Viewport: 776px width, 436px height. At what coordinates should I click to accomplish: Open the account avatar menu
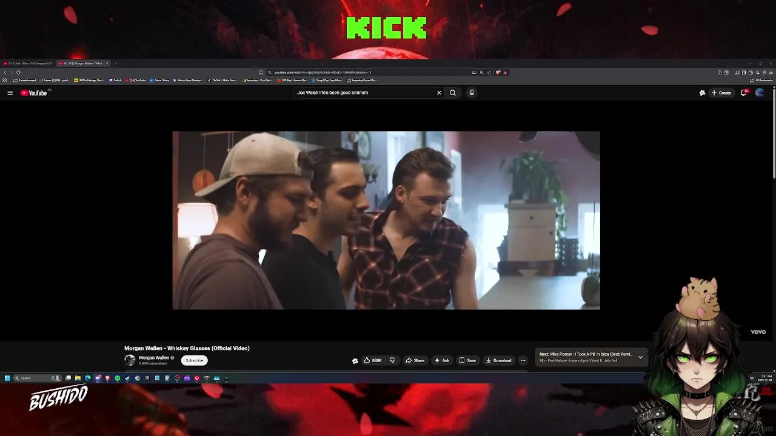coord(760,93)
